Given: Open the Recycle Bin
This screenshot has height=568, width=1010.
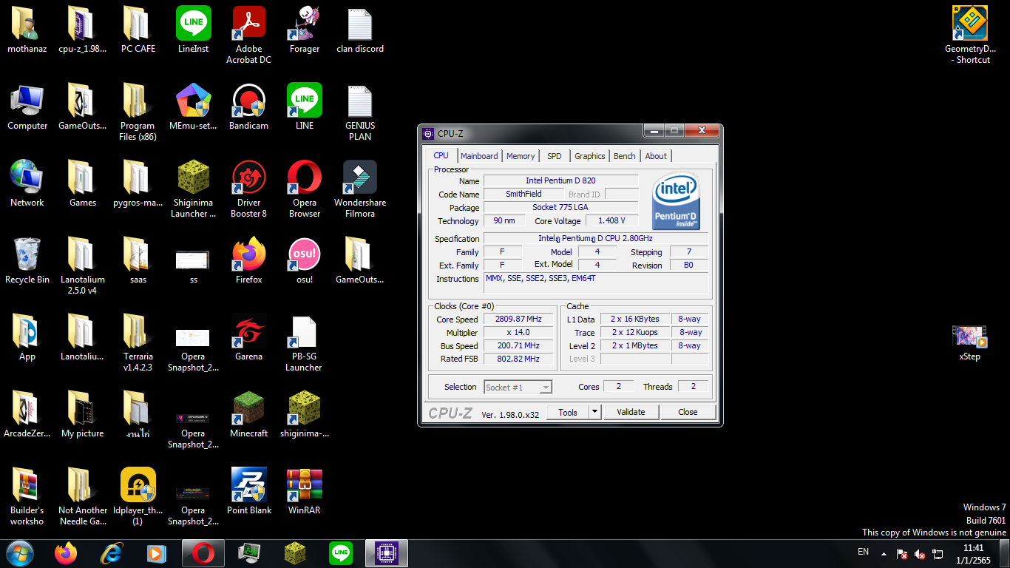Looking at the screenshot, I should point(27,256).
